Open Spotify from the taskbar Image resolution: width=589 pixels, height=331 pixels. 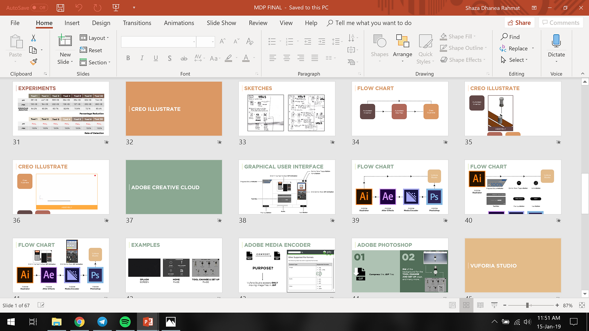(125, 322)
